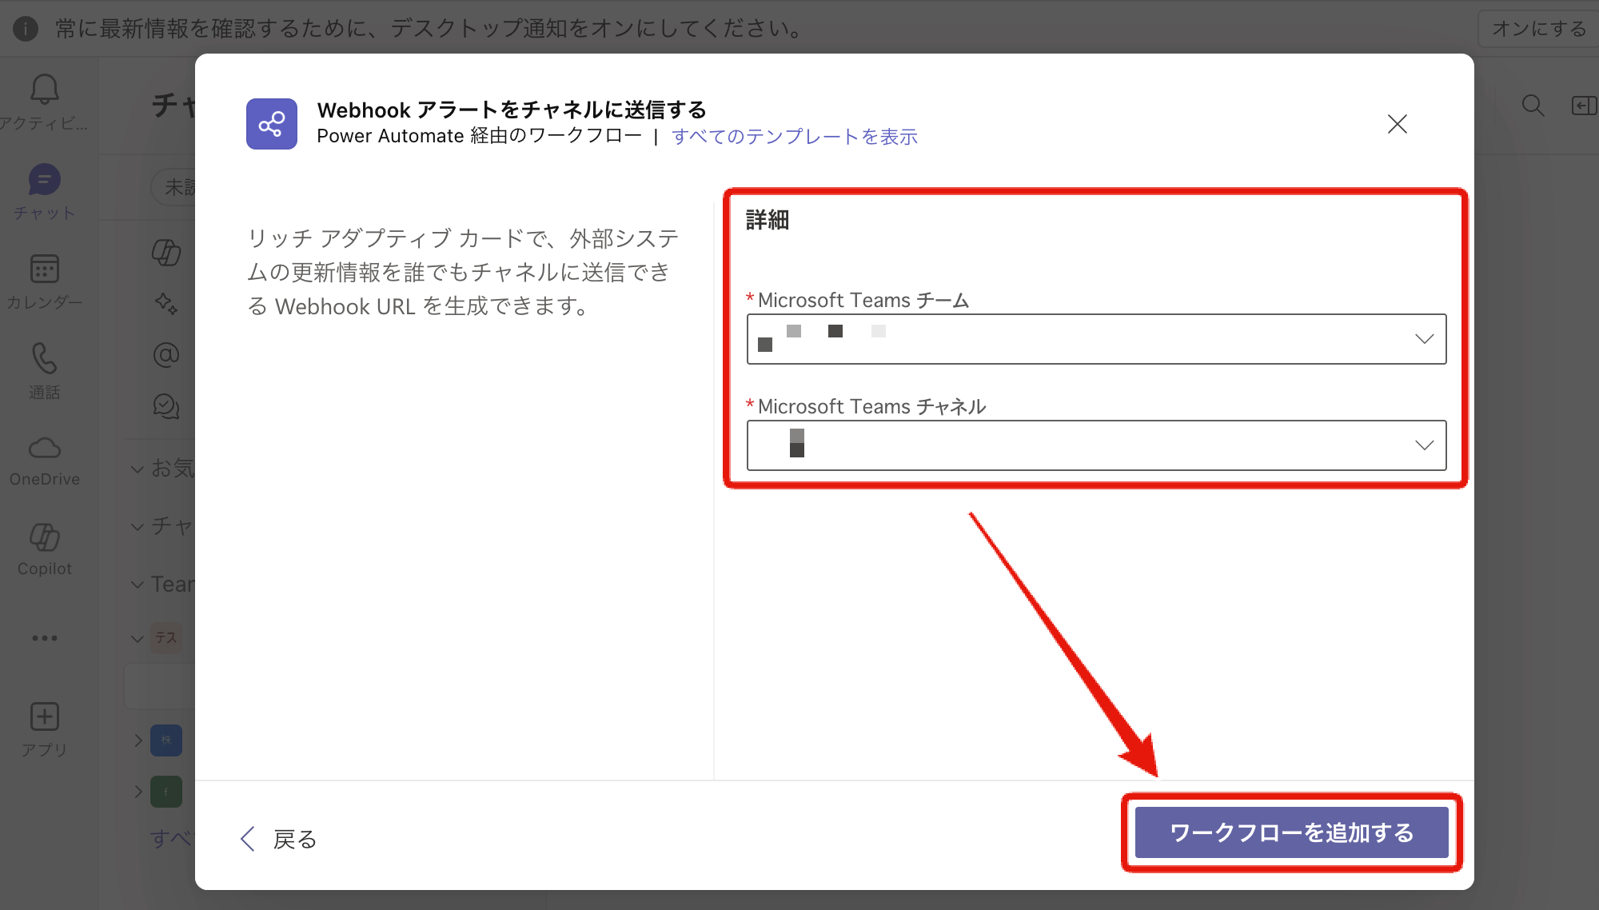The width and height of the screenshot is (1599, 910).
Task: Open the Activity bell icon
Action: point(44,90)
